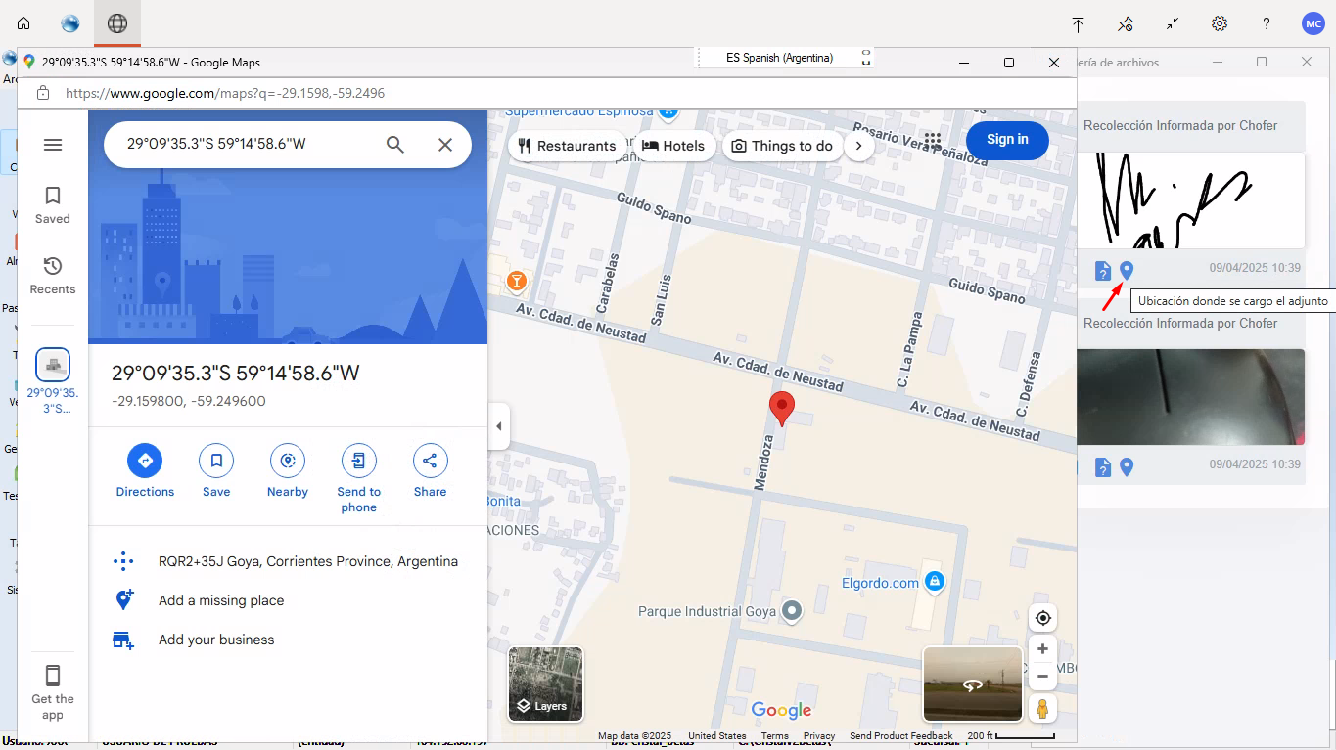Click location pin under signature attachment
This screenshot has width=1336, height=750.
click(1127, 270)
